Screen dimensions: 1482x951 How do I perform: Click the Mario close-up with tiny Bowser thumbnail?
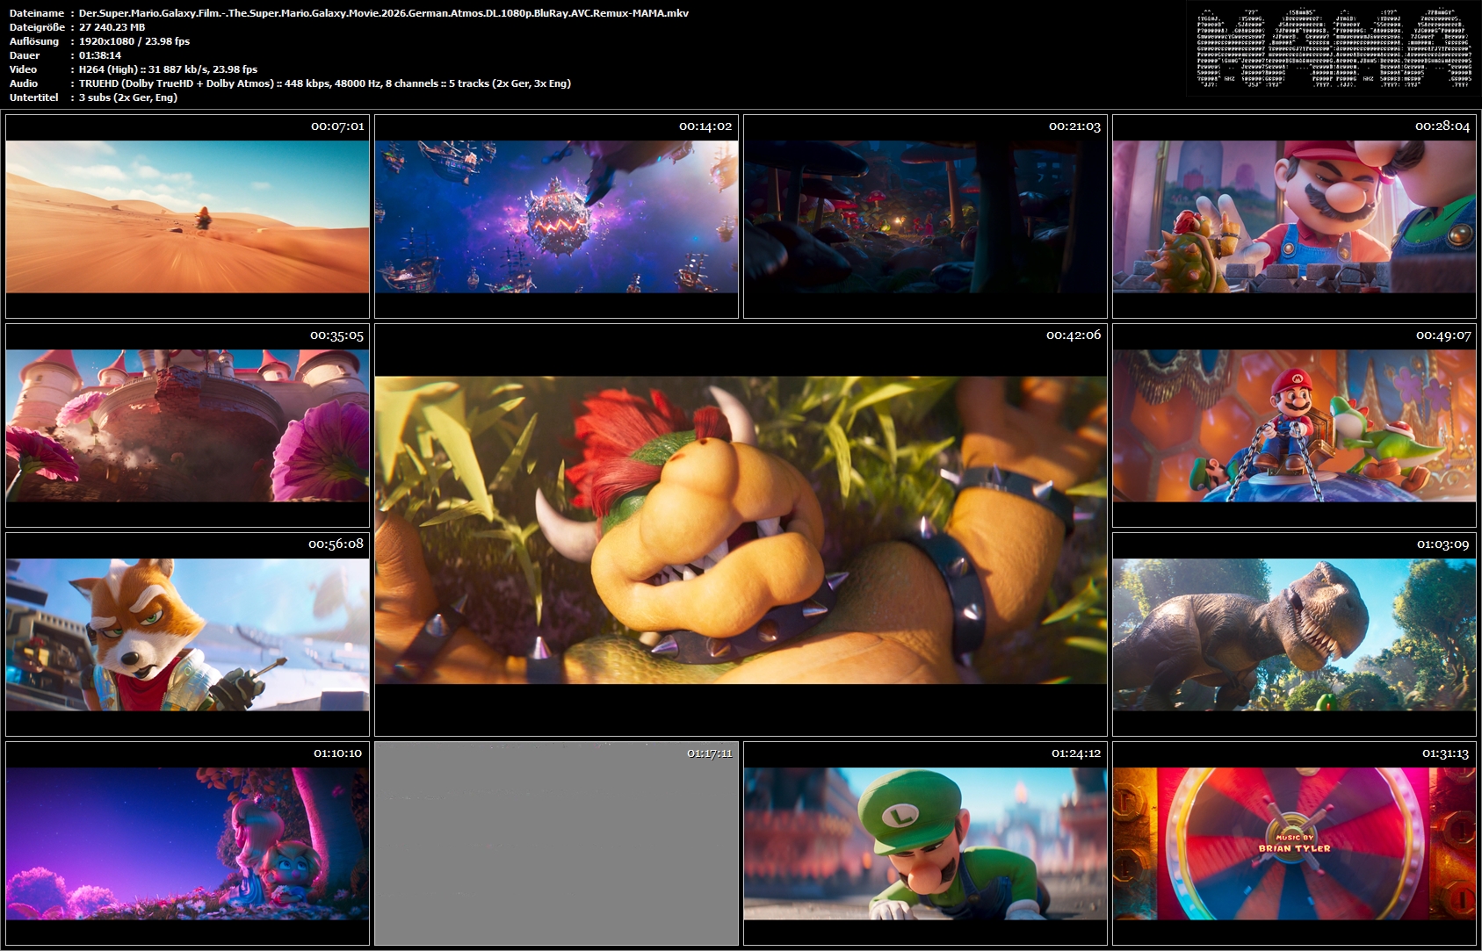click(1294, 216)
